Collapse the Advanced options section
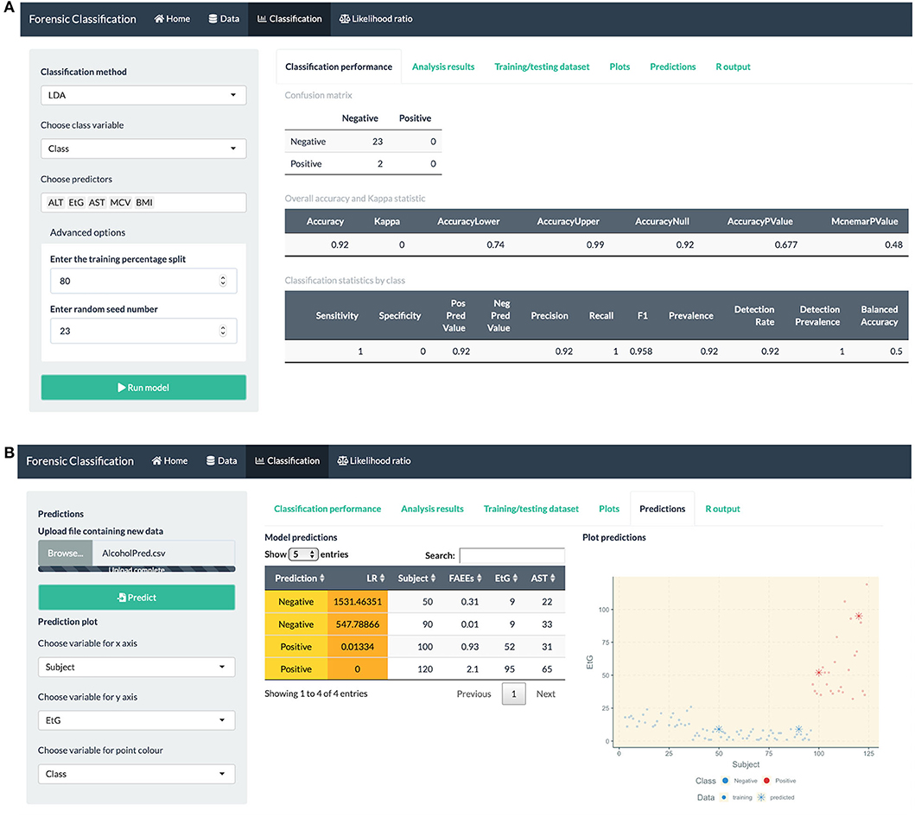The width and height of the screenshot is (915, 817). [x=87, y=232]
